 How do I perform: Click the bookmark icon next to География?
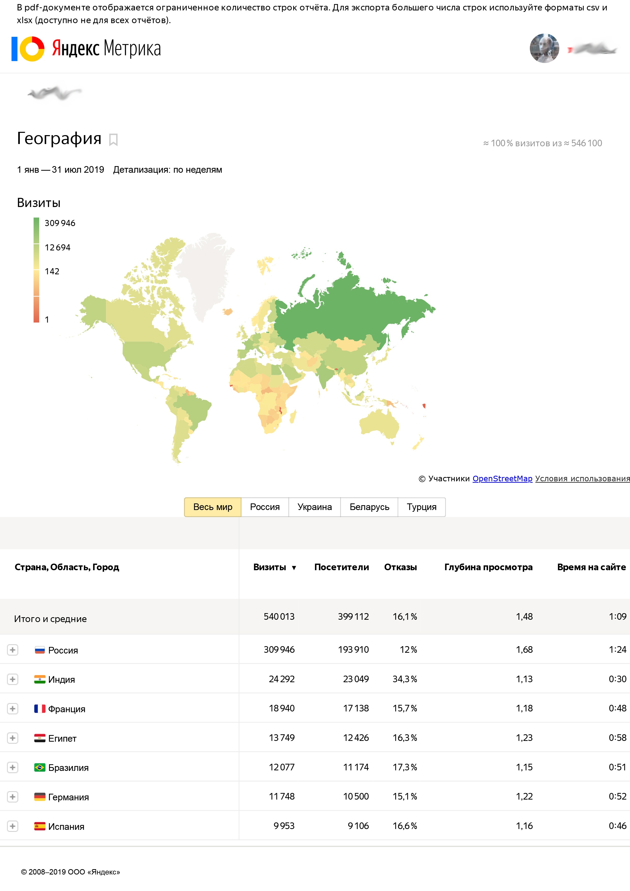[113, 139]
